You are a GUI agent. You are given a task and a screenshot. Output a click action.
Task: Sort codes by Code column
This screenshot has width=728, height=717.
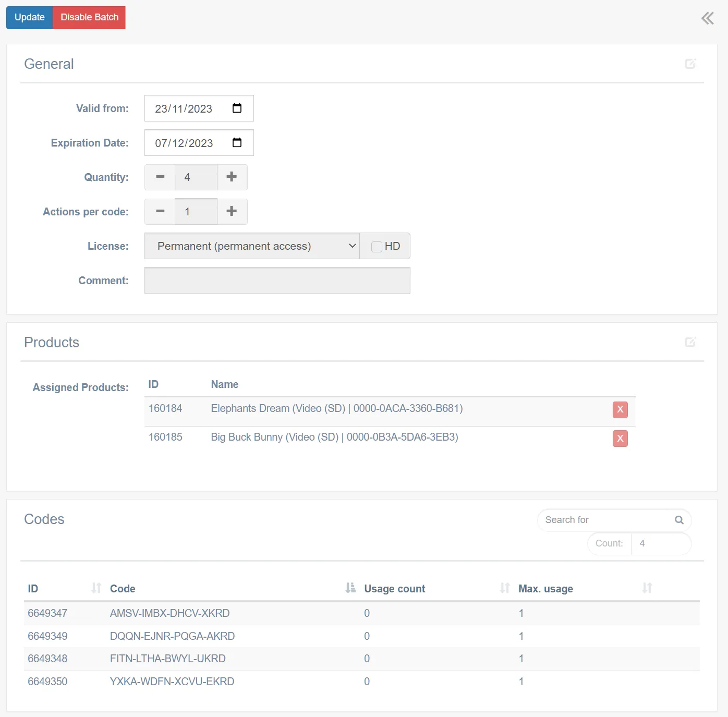coord(350,588)
